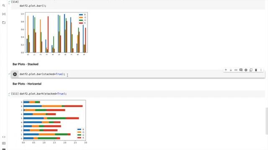
Task: Copy link to the selected cell
Action: point(236,70)
